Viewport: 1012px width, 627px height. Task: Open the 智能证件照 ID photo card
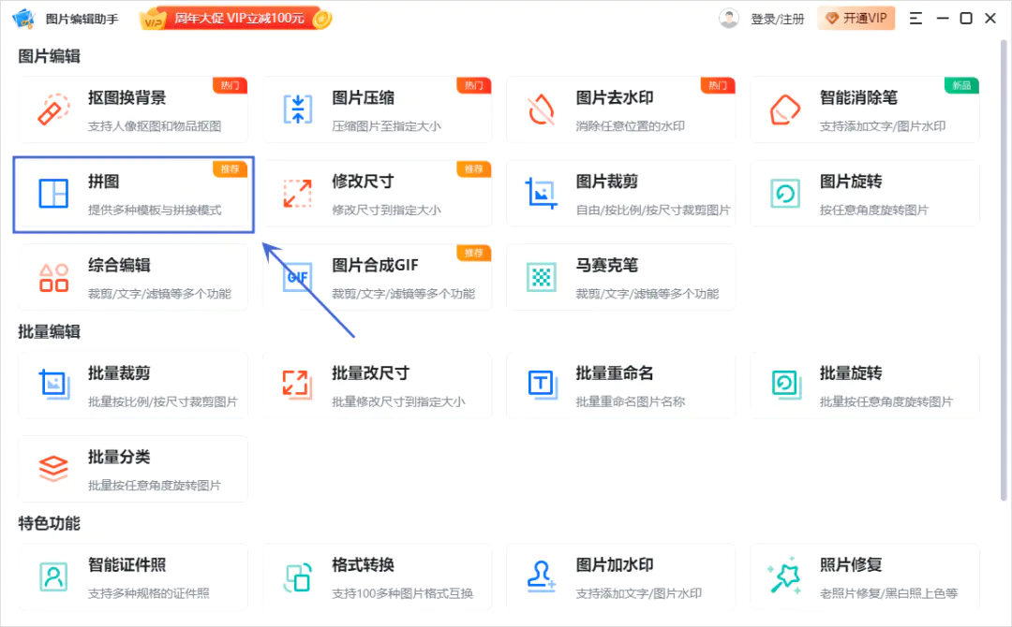click(133, 576)
